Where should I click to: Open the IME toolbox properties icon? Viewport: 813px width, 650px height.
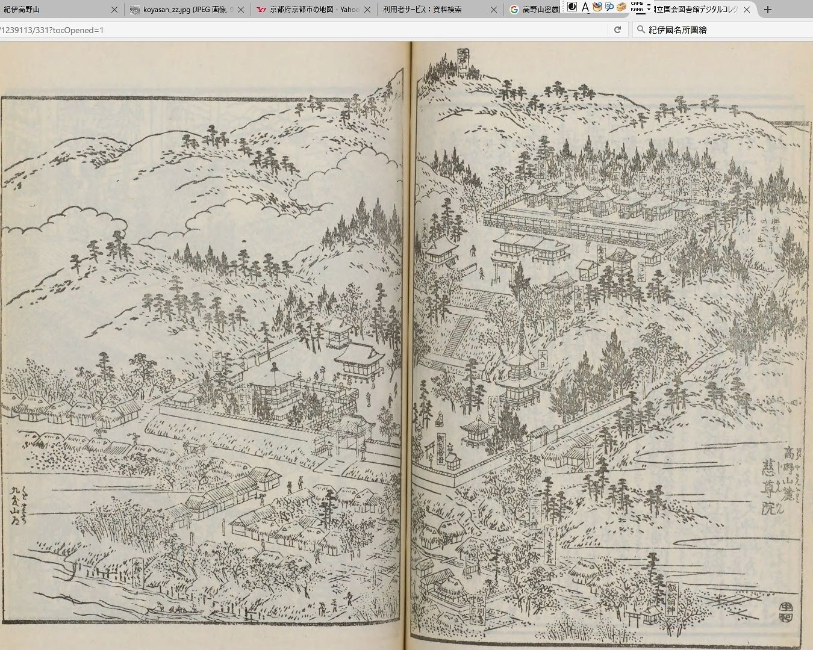[x=621, y=7]
